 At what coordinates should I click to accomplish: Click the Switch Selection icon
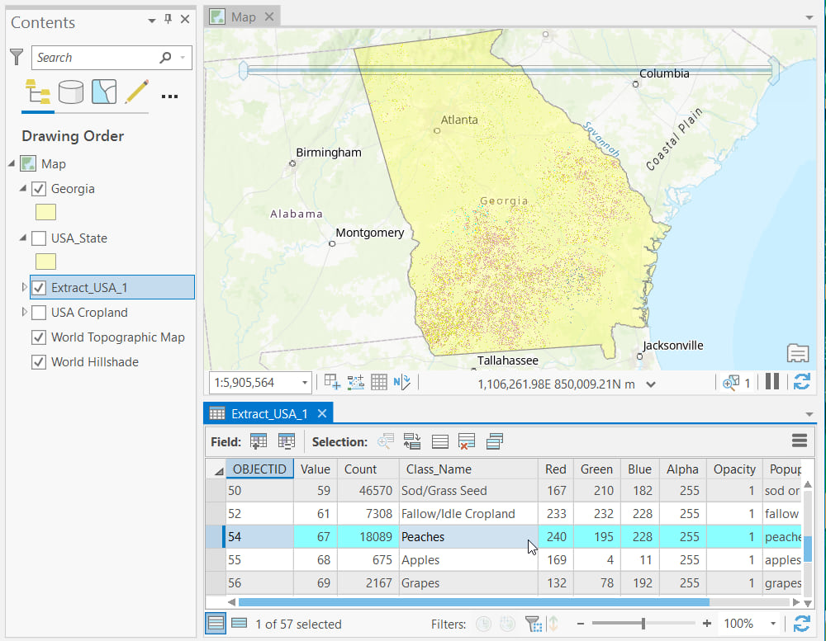click(x=412, y=441)
